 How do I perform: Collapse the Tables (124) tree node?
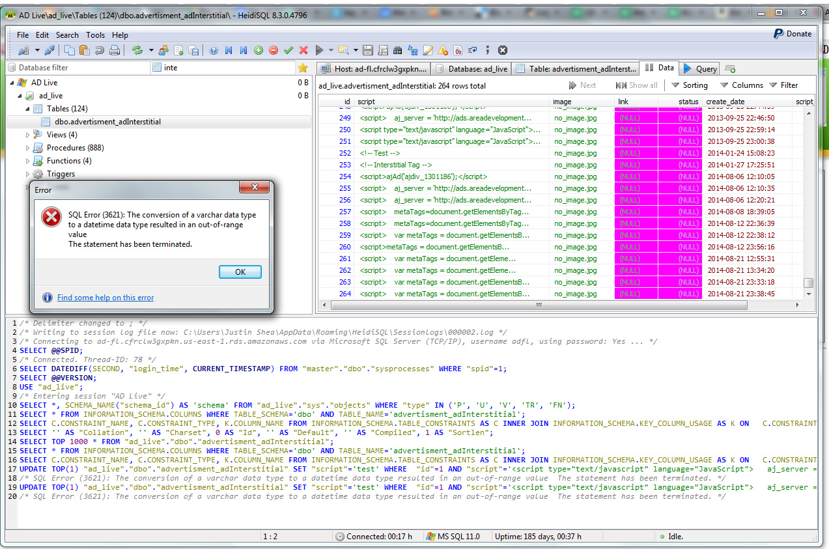(27, 109)
